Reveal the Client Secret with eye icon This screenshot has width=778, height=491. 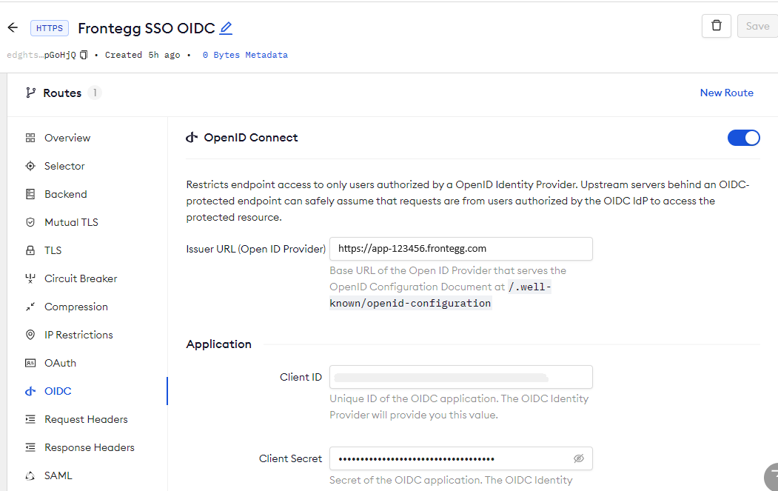579,458
